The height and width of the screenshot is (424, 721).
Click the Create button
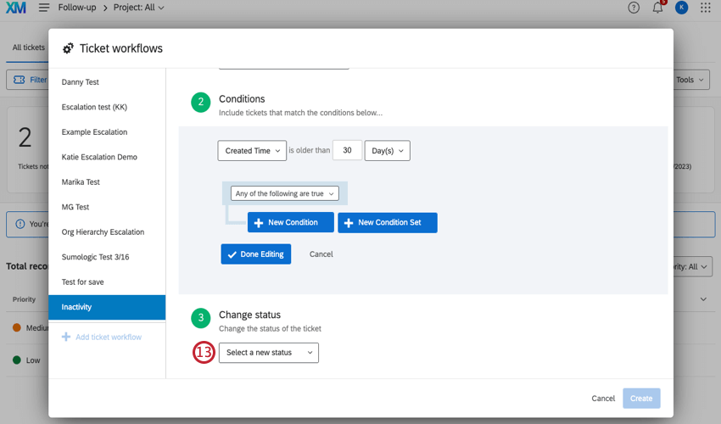tap(641, 399)
